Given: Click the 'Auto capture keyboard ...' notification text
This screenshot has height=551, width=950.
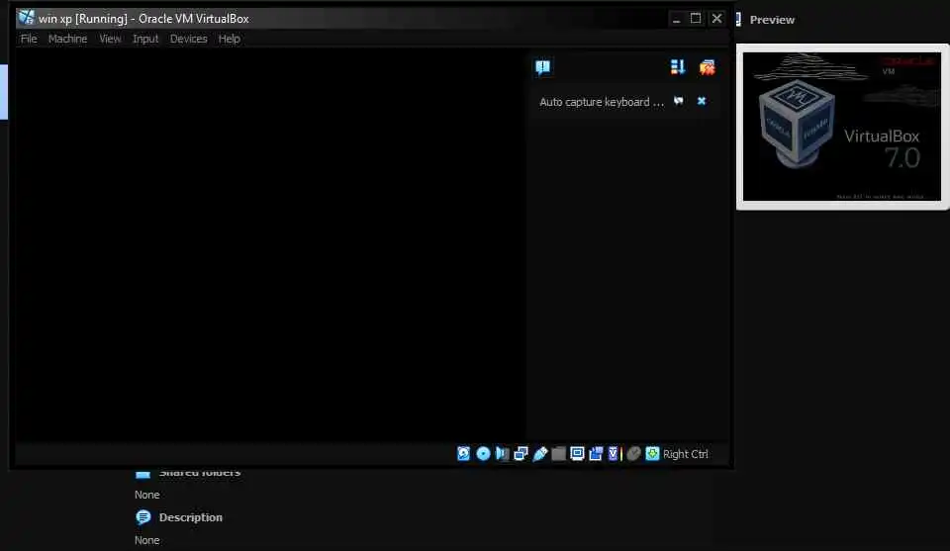Looking at the screenshot, I should coord(602,102).
